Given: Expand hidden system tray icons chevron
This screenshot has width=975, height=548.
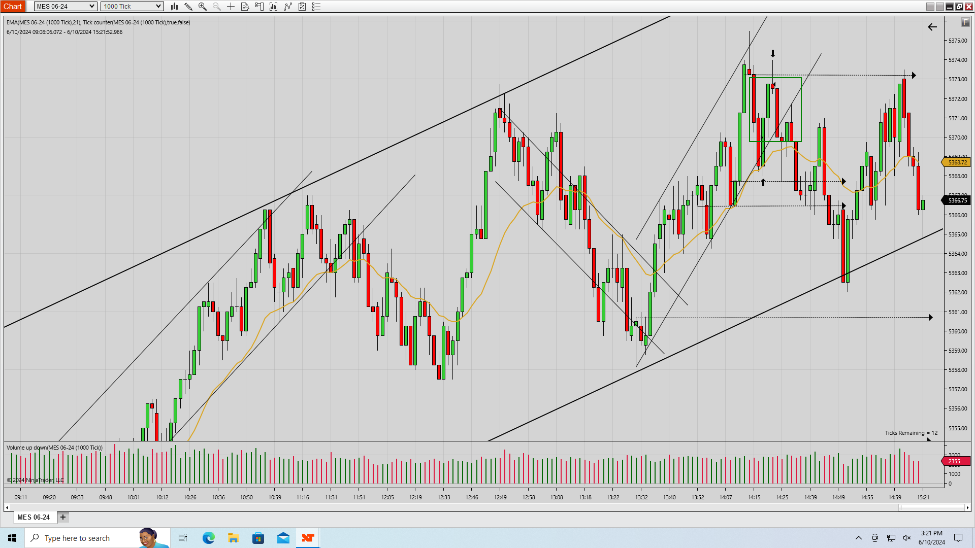Looking at the screenshot, I should (859, 538).
